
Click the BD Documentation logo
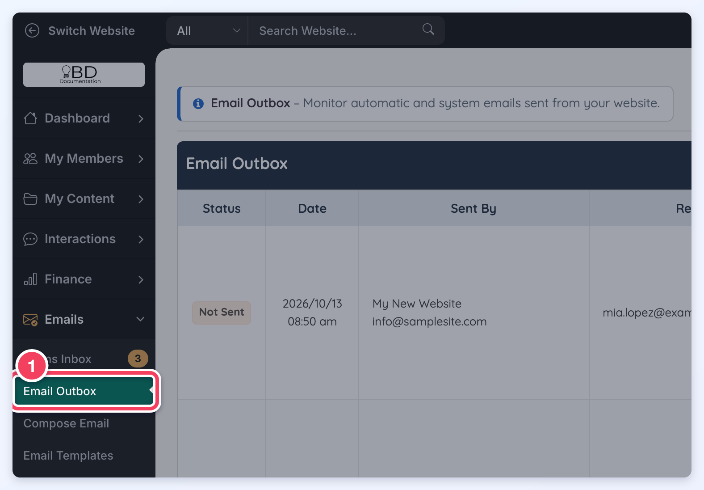[84, 75]
